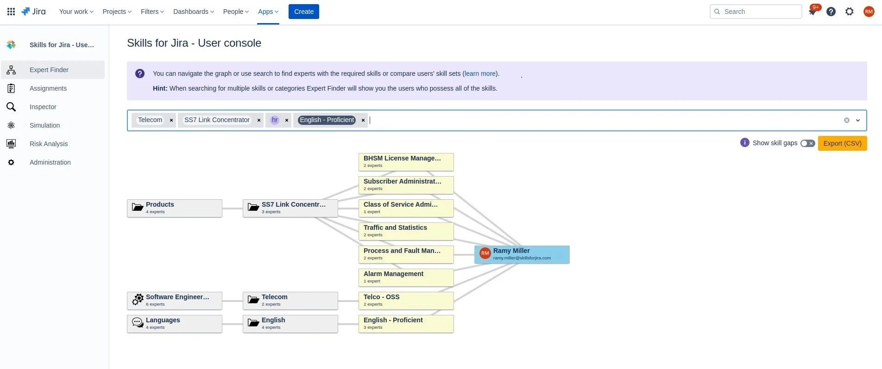This screenshot has height=369, width=882.
Task: Click the Expert Finder sidebar icon
Action: (x=11, y=70)
